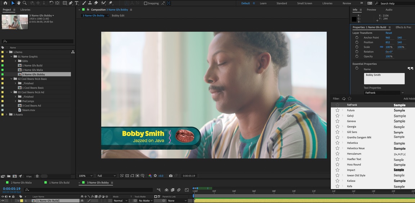
Task: Delete selected item with the trash icon
Action: 37,176
